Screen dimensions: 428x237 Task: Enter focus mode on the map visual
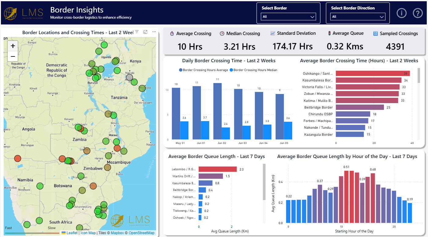click(x=146, y=32)
